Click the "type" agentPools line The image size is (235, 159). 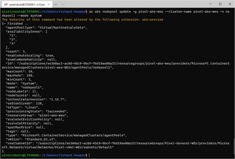click(x=66, y=135)
